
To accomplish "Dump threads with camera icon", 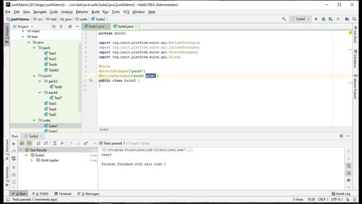I will [x=14, y=175].
